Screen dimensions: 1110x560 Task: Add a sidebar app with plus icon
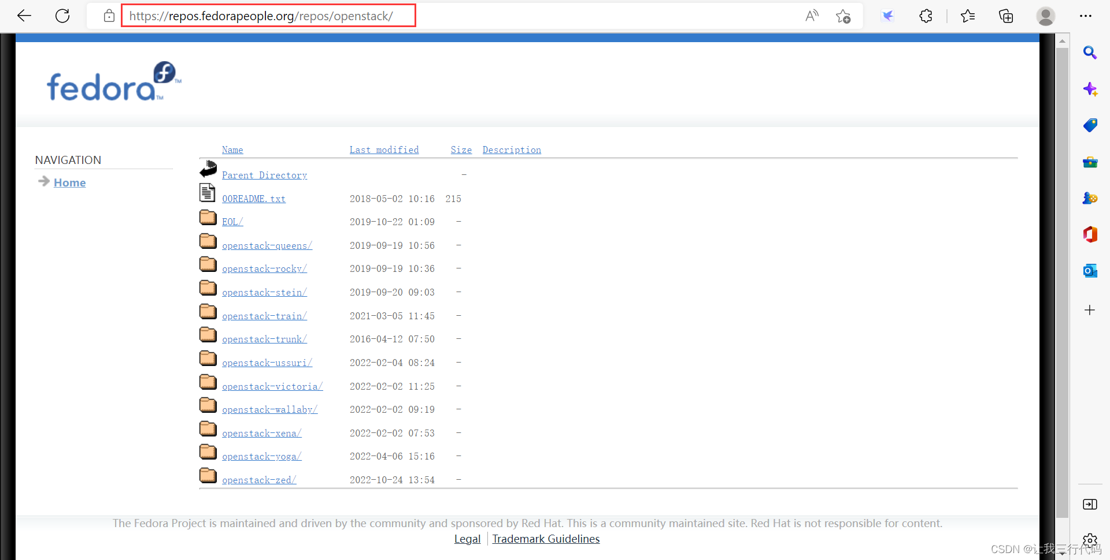1090,310
